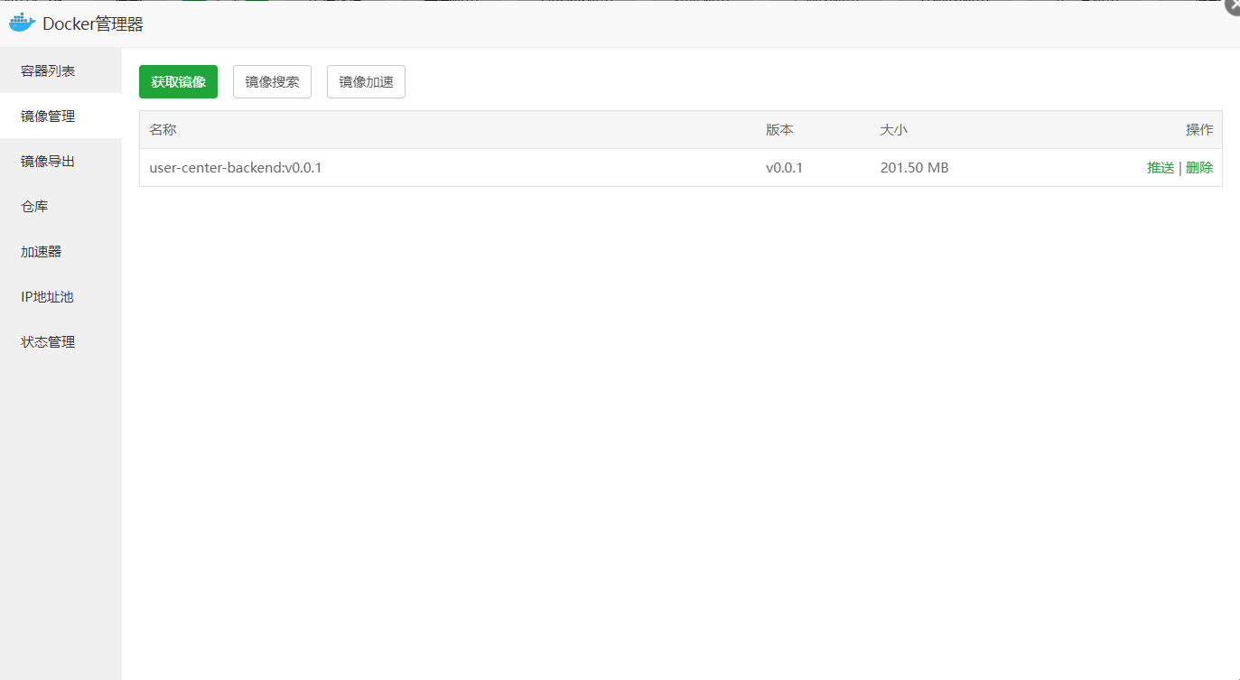This screenshot has width=1240, height=680.
Task: Click the Docker whale logo icon
Action: pyautogui.click(x=22, y=23)
